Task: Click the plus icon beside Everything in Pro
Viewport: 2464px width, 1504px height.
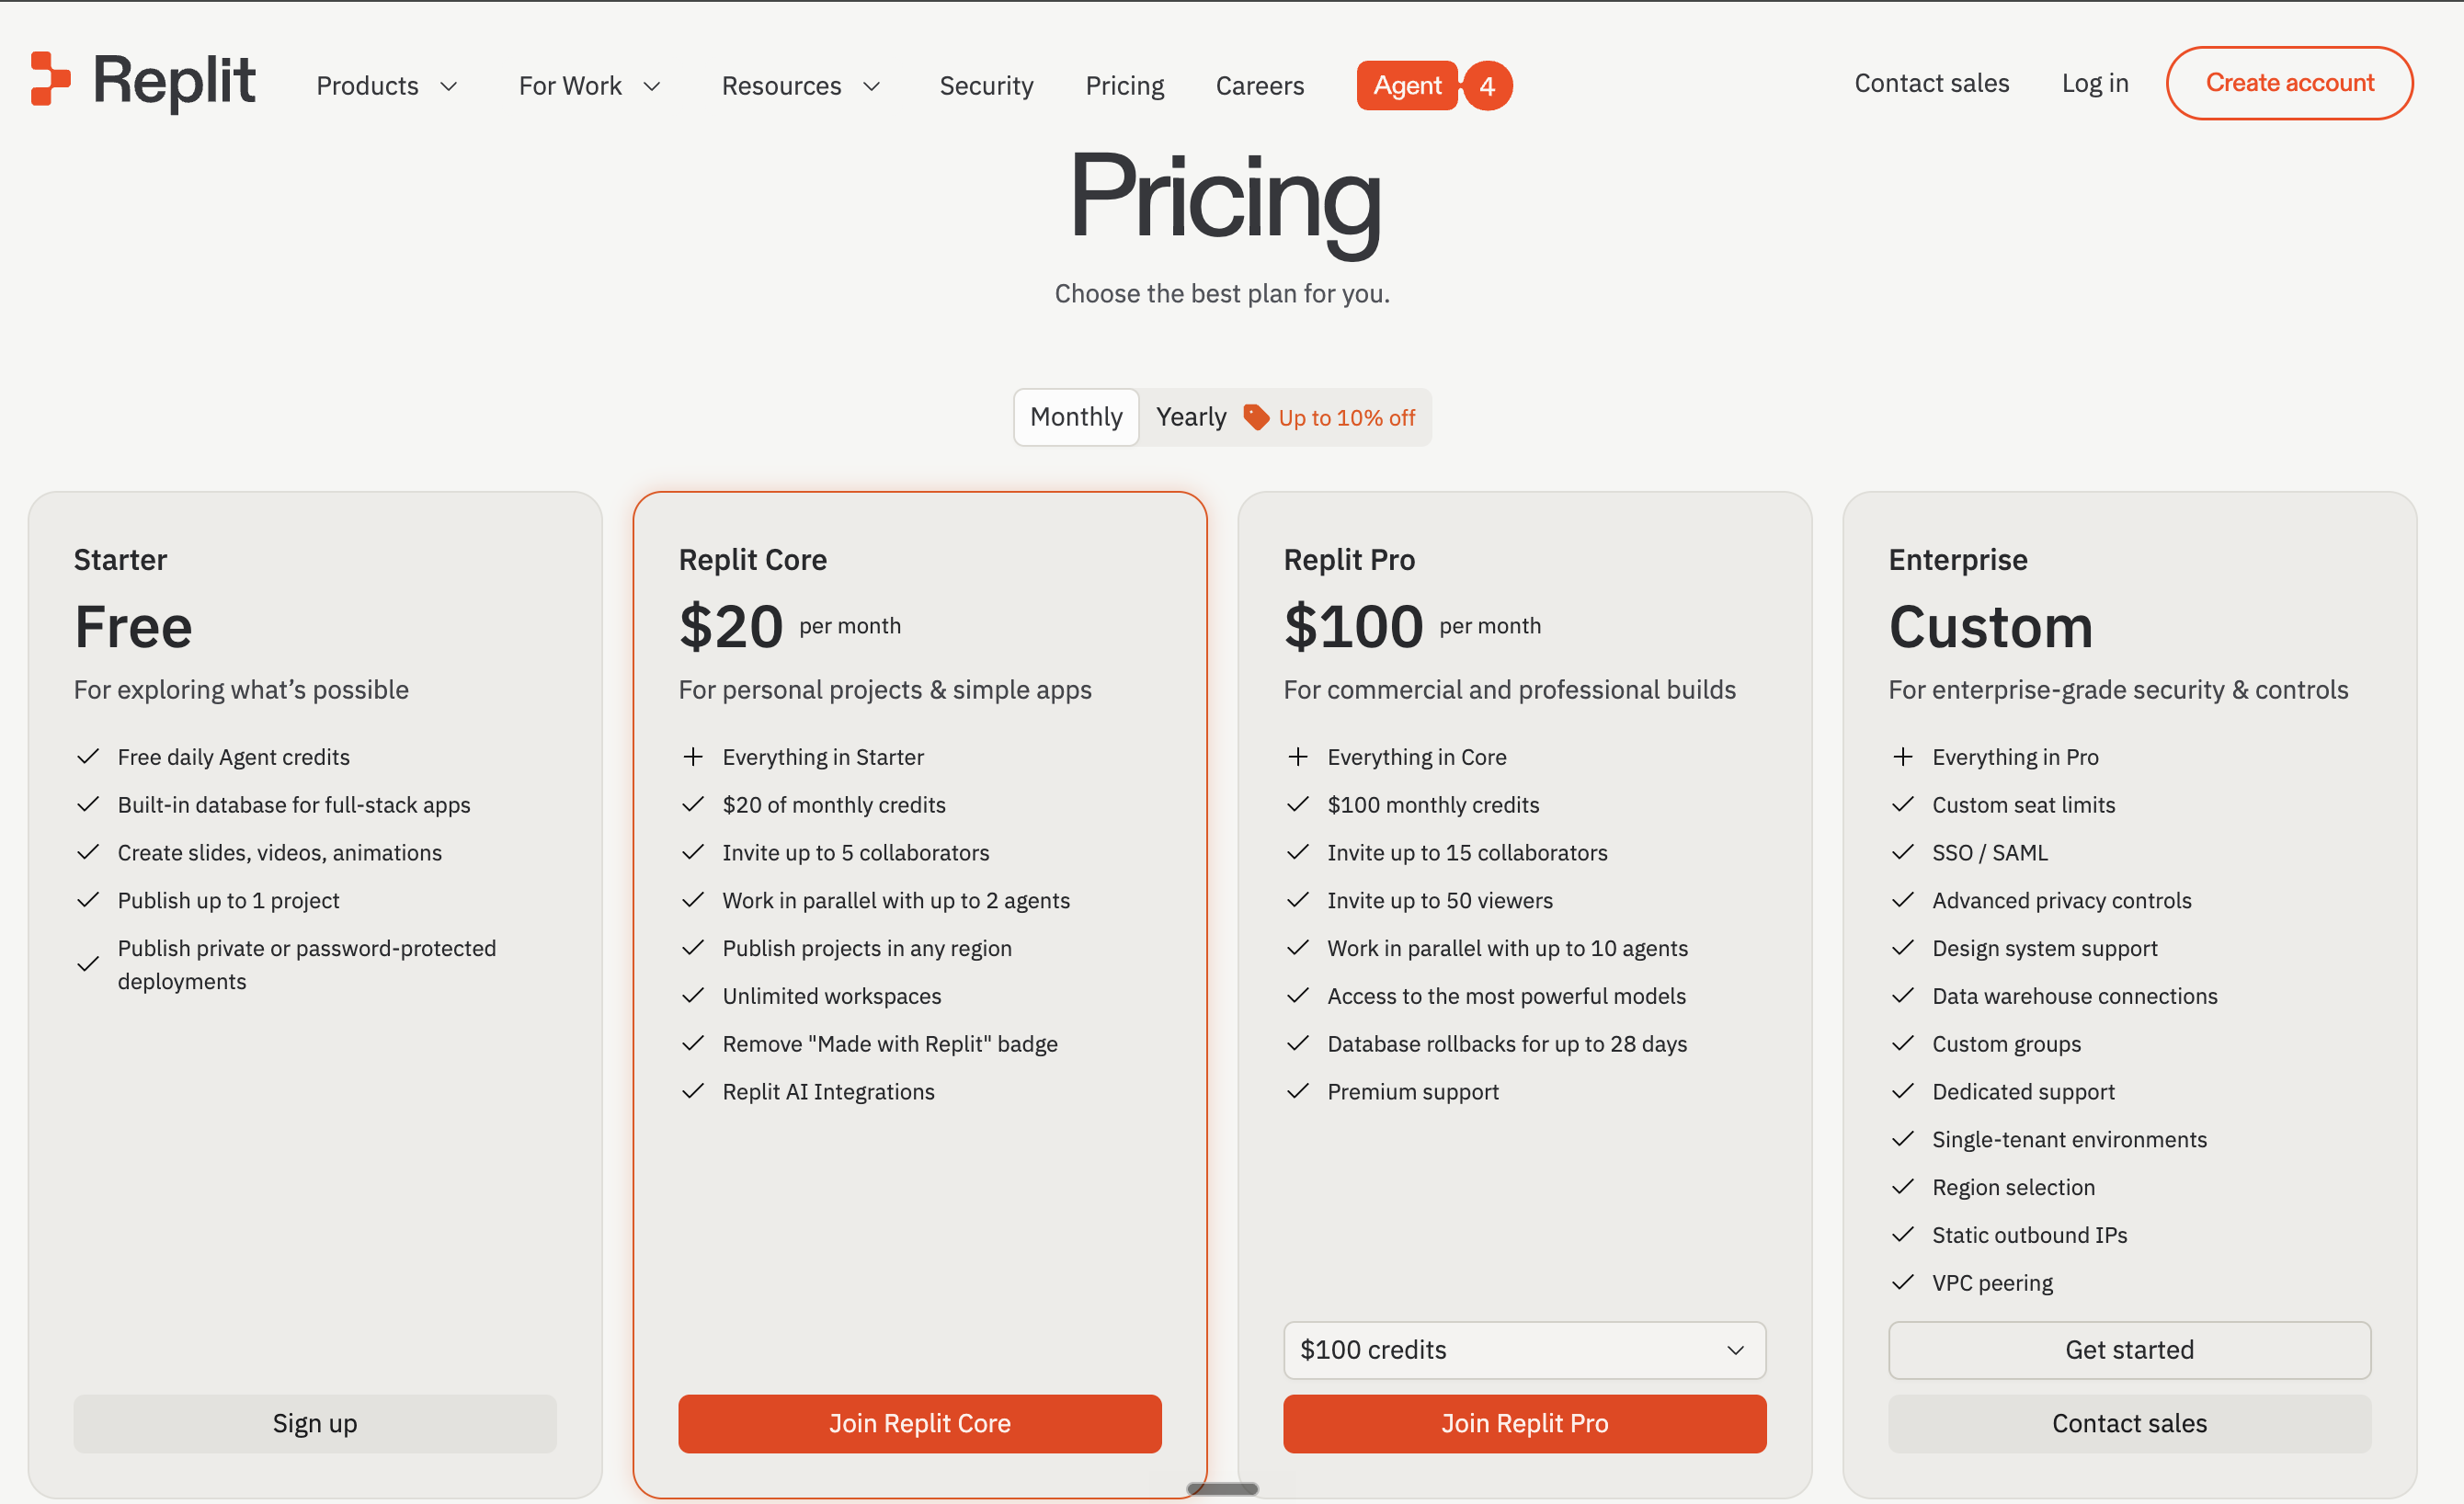Action: click(1903, 757)
